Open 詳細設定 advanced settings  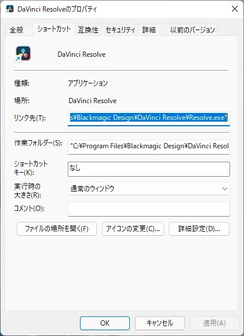(199, 229)
